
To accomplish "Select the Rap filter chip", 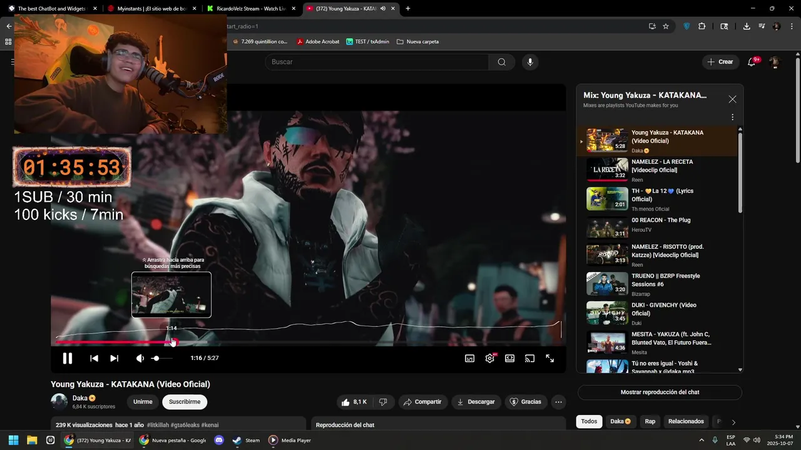I will click(650, 421).
